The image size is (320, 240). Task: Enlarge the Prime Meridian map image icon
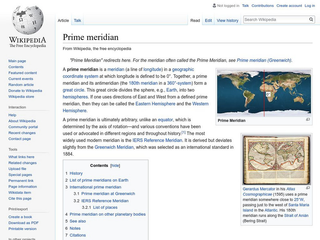(x=308, y=119)
